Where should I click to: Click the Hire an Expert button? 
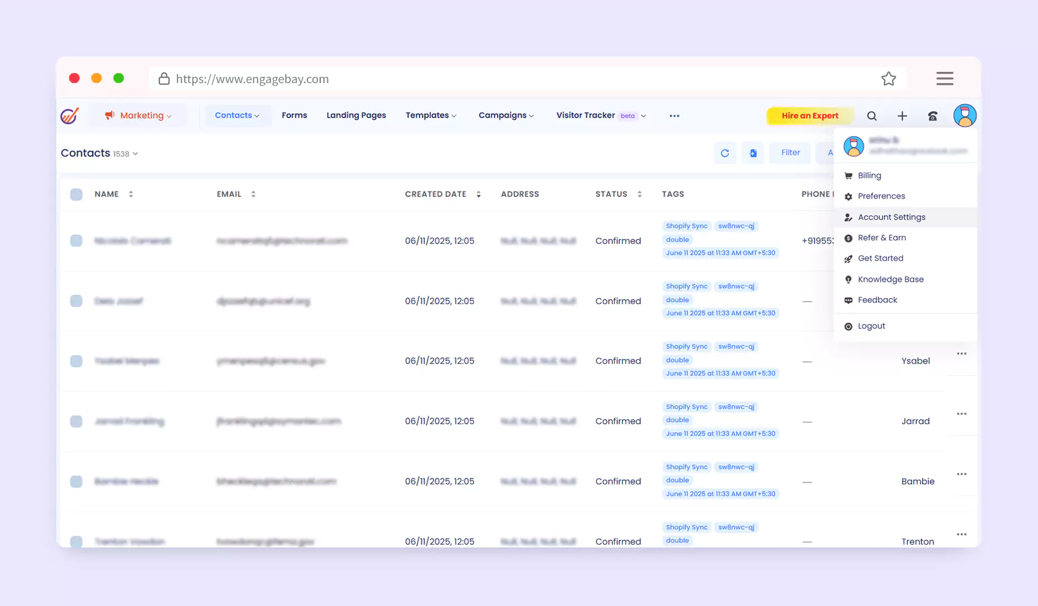[x=809, y=116]
